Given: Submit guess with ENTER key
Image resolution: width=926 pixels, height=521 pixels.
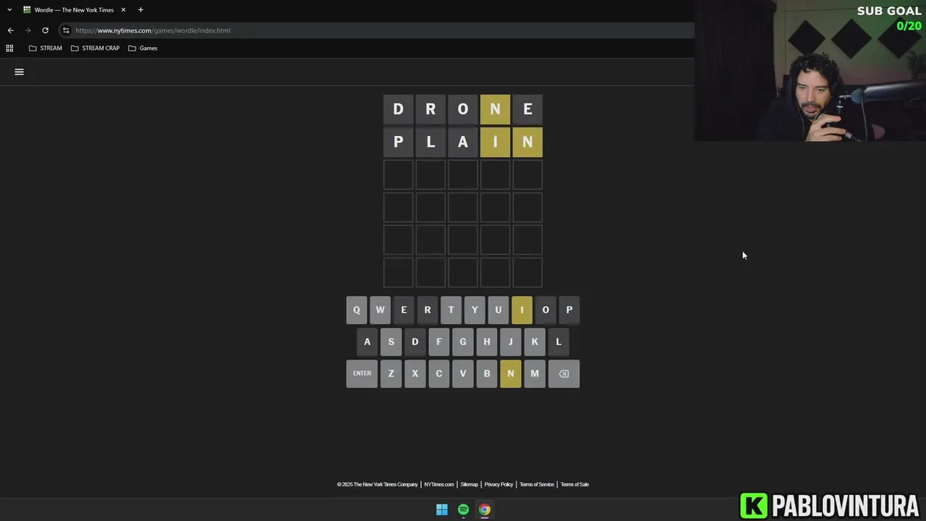Looking at the screenshot, I should click(x=362, y=373).
